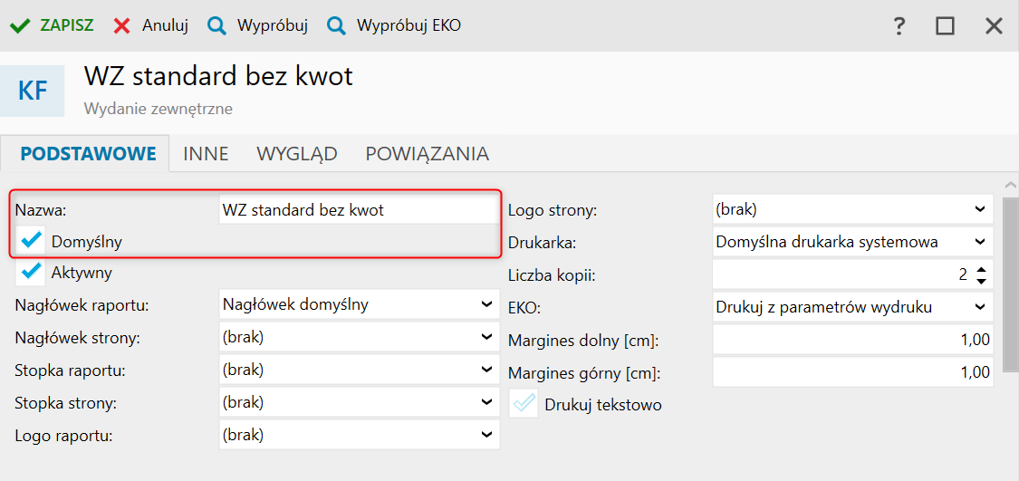The width and height of the screenshot is (1019, 481).
Task: Click the red Anuluj cancel X icon
Action: 122,25
